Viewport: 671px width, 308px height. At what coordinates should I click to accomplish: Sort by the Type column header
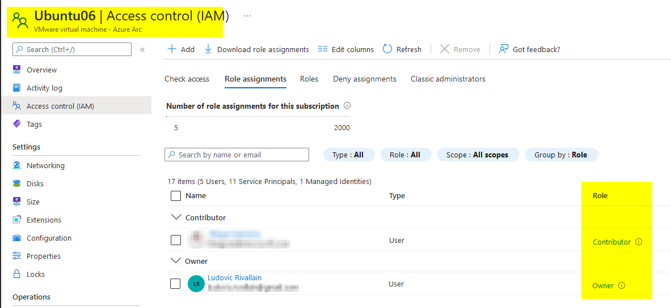(396, 196)
